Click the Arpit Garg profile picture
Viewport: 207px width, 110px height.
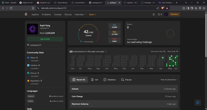[33, 29]
